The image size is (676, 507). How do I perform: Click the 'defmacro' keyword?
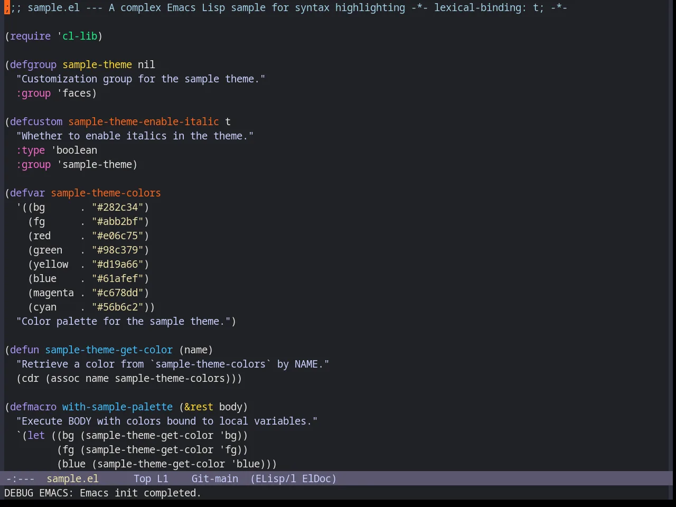coord(33,407)
